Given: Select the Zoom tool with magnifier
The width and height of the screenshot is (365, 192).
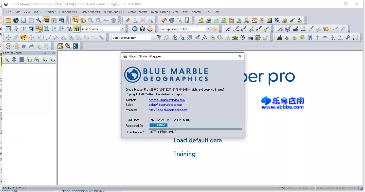Looking at the screenshot, I should (x=75, y=20).
